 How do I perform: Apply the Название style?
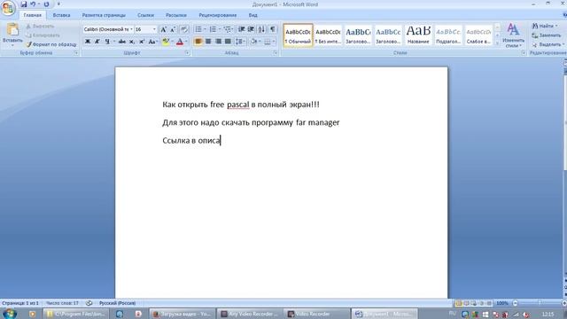point(418,35)
